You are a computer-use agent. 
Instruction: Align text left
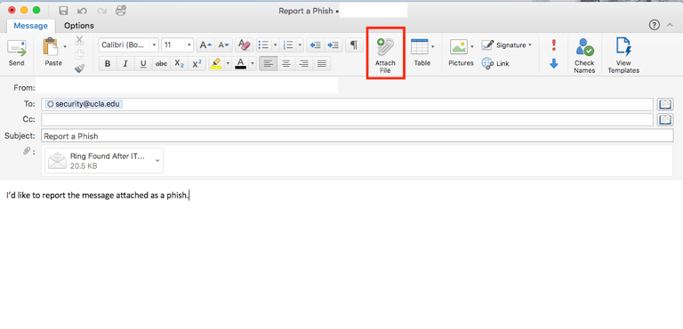tap(268, 64)
